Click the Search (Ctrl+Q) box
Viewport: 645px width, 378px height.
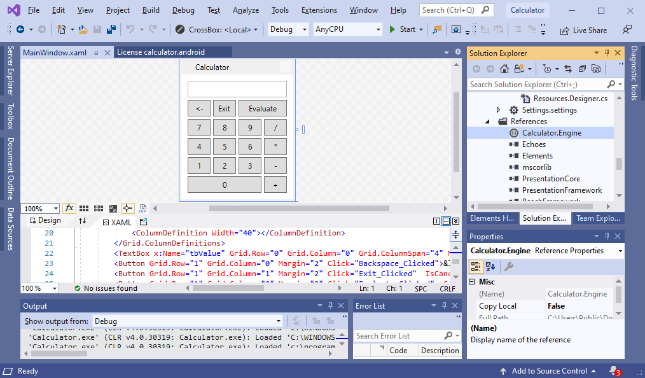[456, 10]
